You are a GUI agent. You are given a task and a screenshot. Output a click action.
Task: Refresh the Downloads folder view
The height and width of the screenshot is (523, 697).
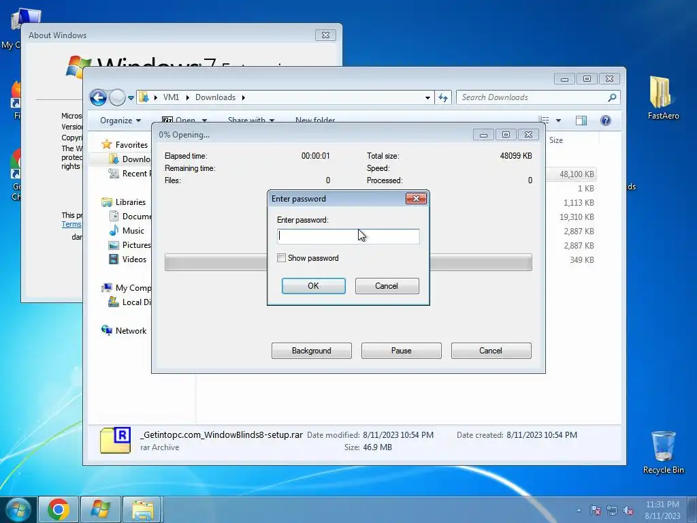[x=443, y=97]
